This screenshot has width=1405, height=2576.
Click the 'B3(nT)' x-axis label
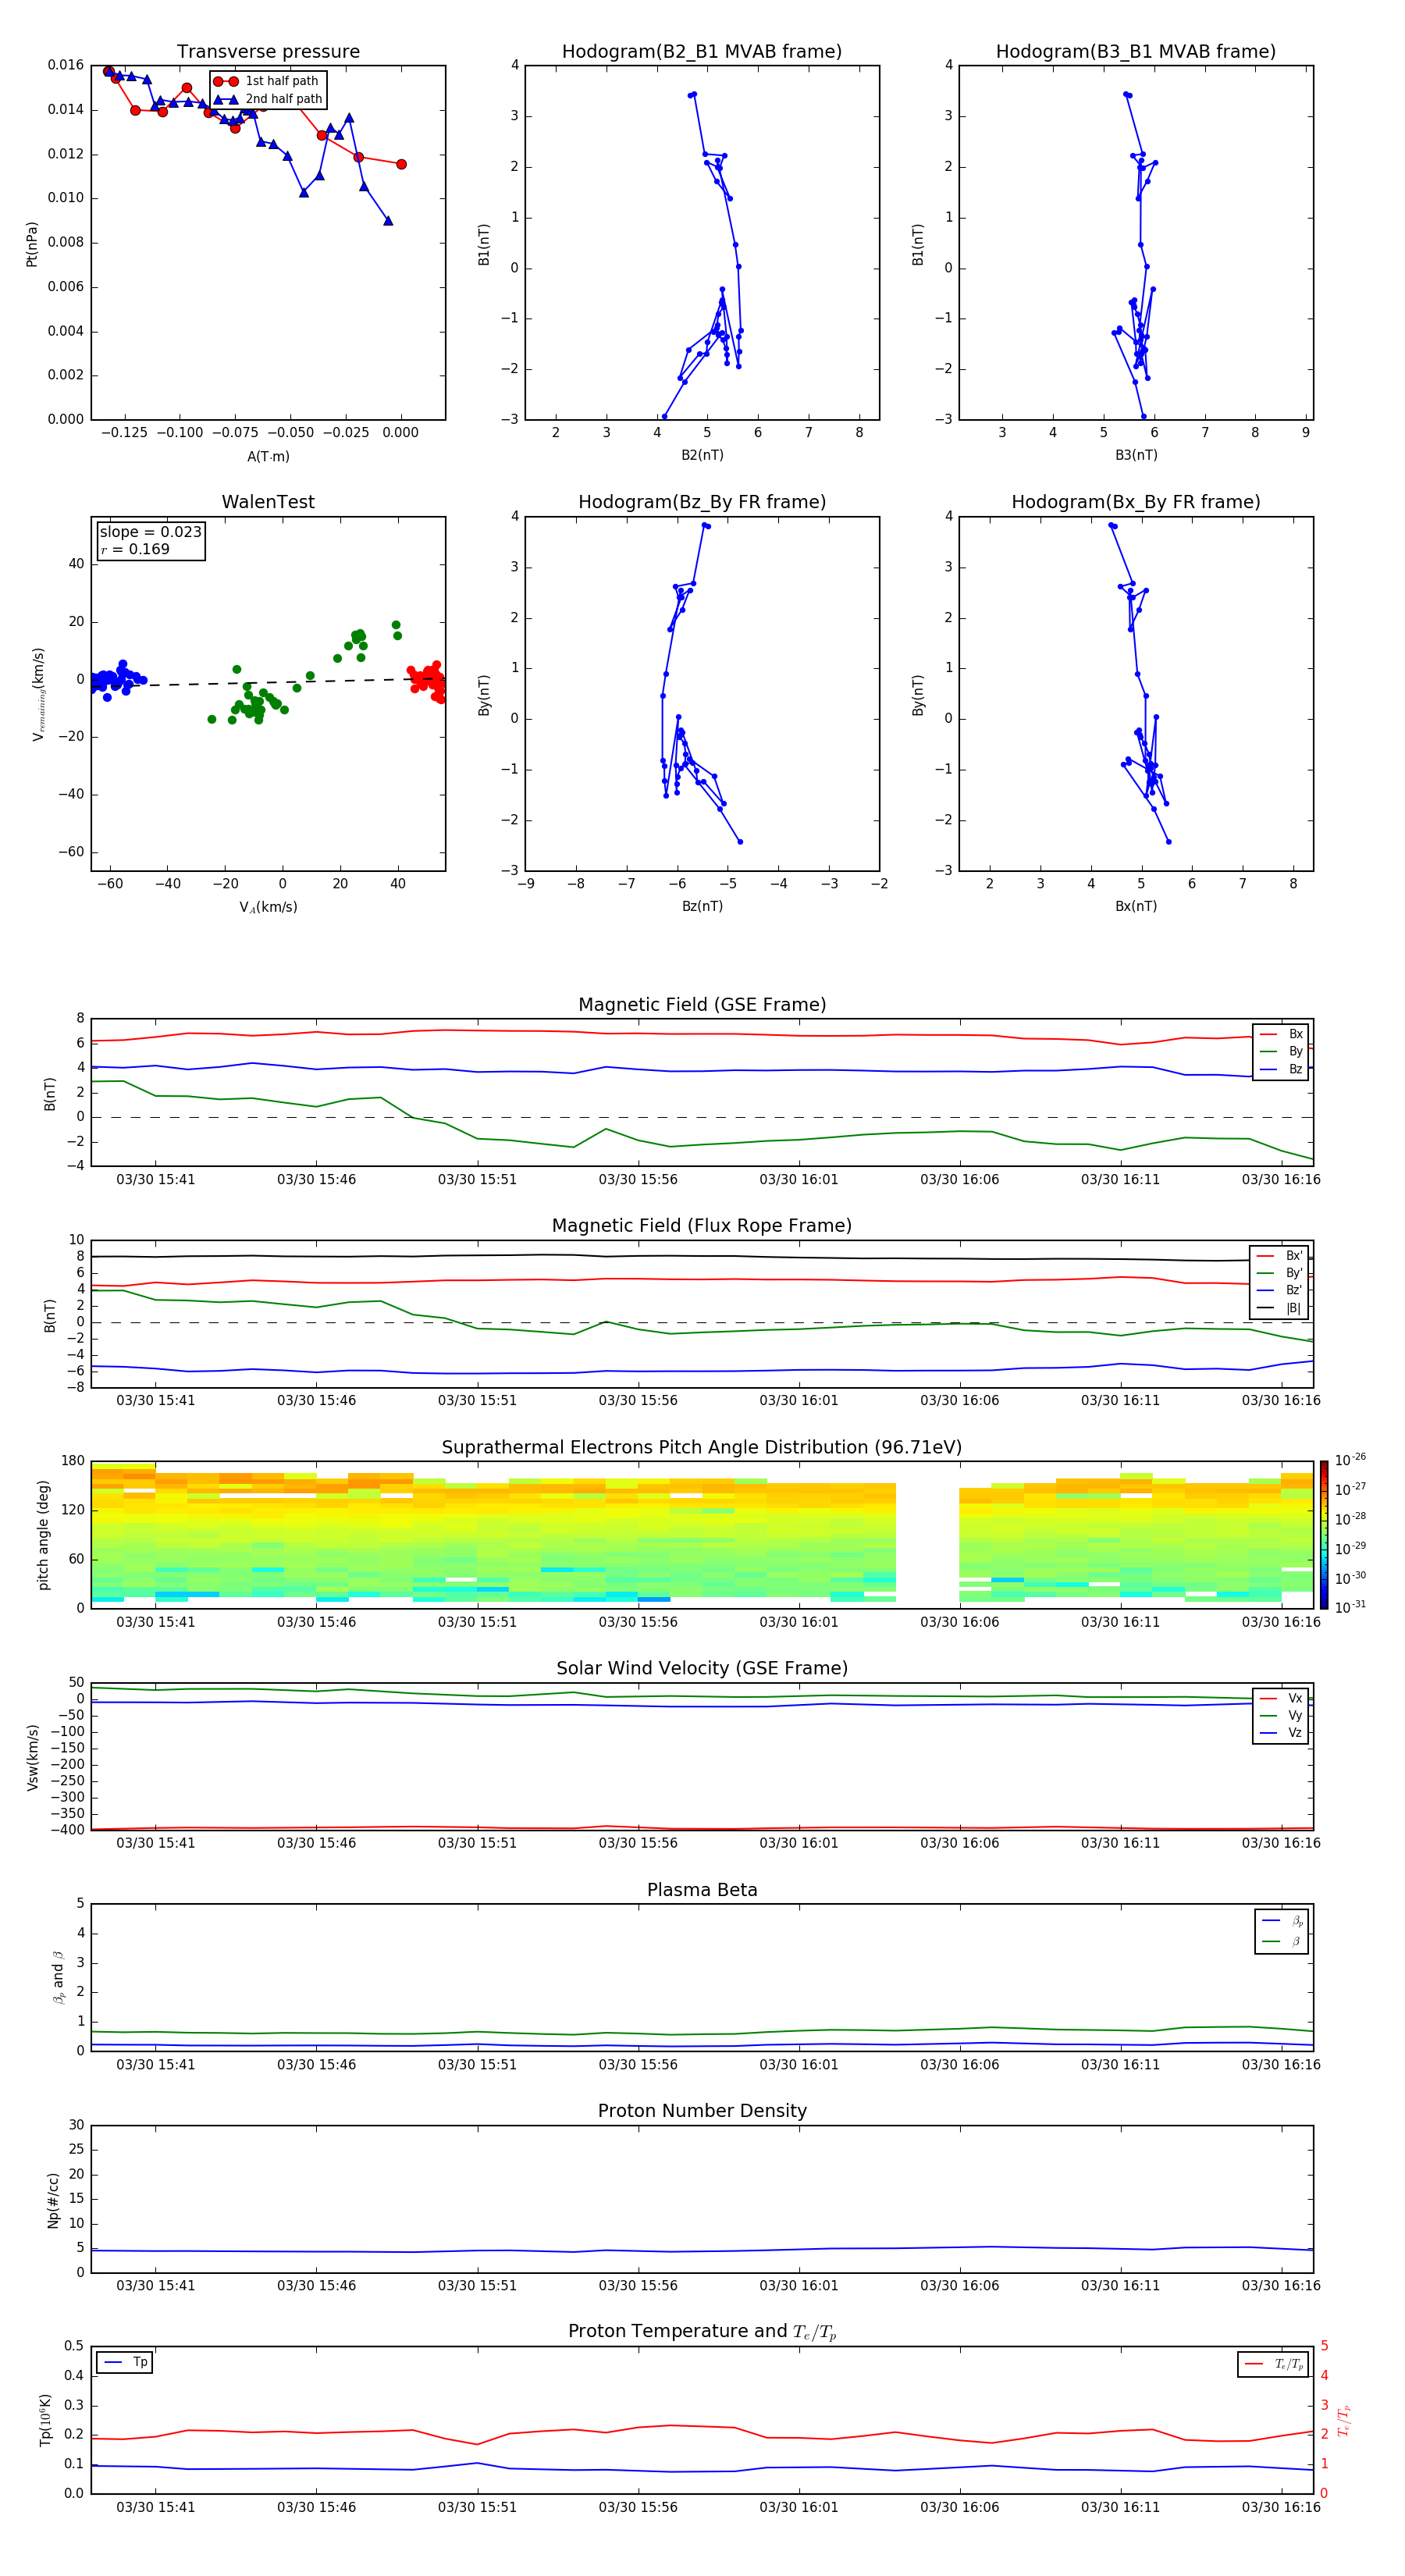pyautogui.click(x=1136, y=455)
